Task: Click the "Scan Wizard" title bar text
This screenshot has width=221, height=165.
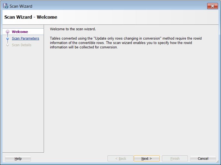Action: pyautogui.click(x=21, y=6)
